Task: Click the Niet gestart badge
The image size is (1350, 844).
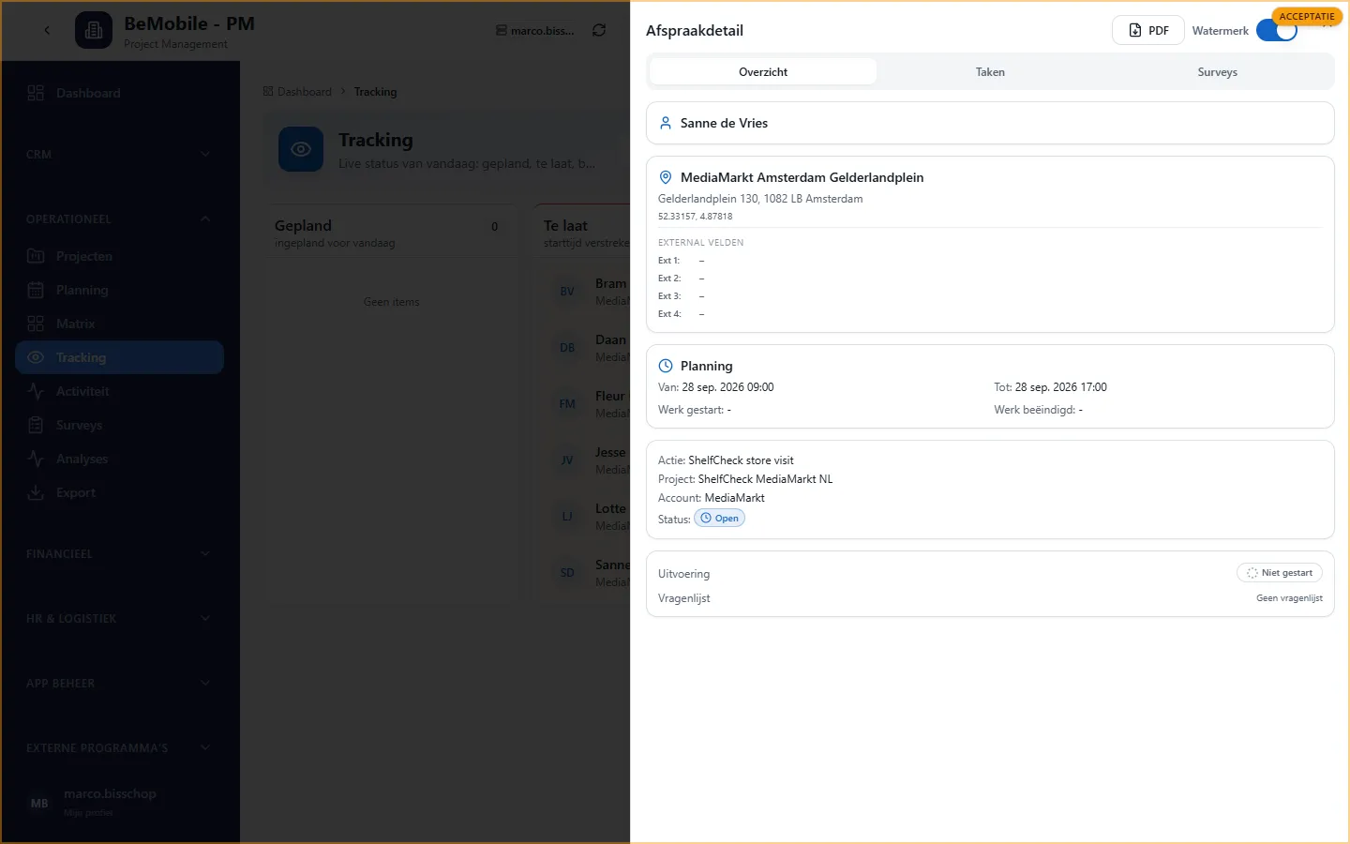Action: click(x=1280, y=573)
